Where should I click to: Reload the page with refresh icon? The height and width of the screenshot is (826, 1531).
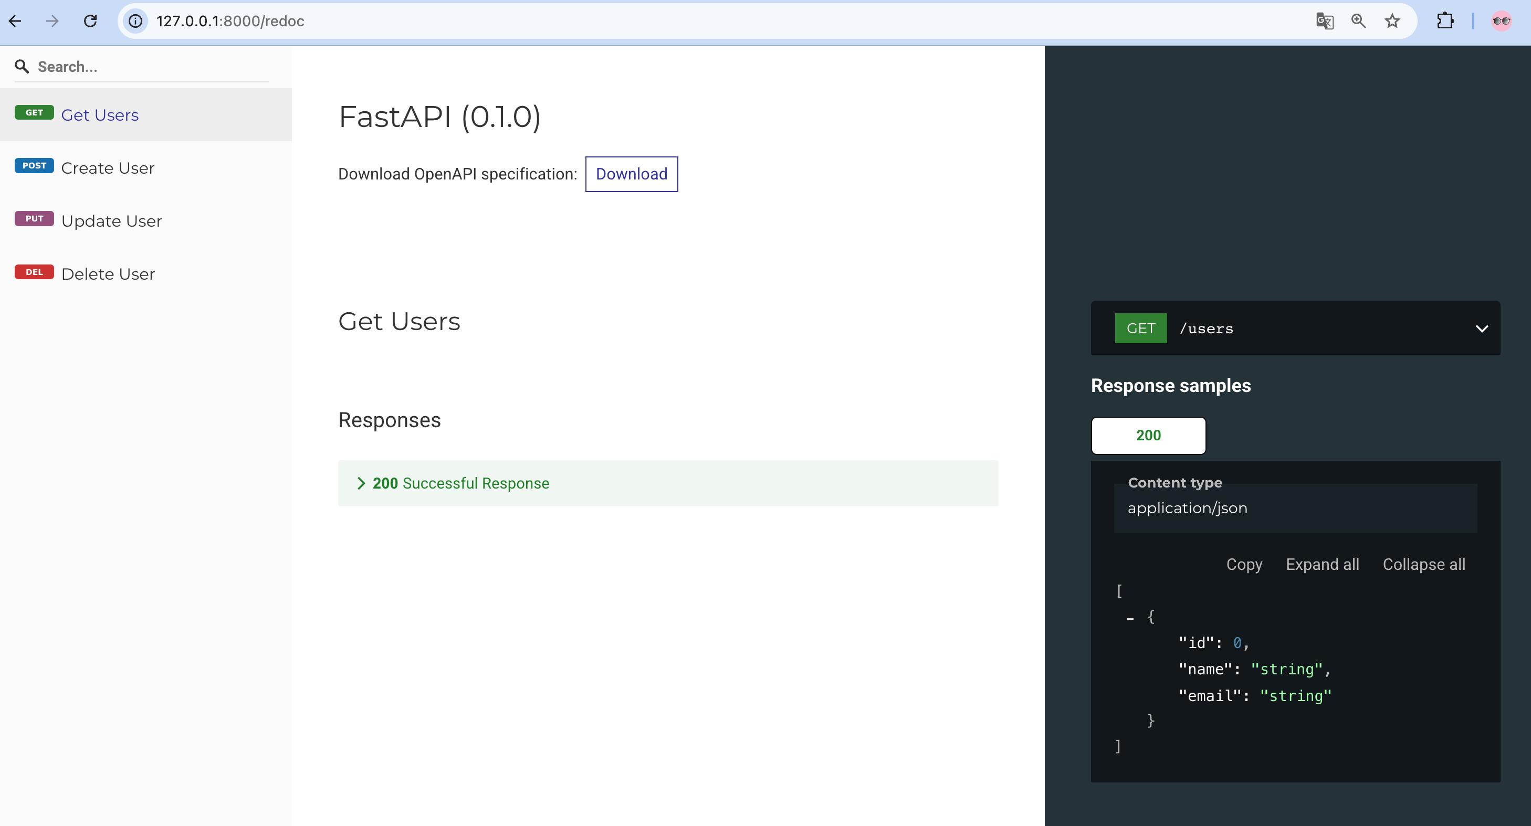tap(90, 22)
